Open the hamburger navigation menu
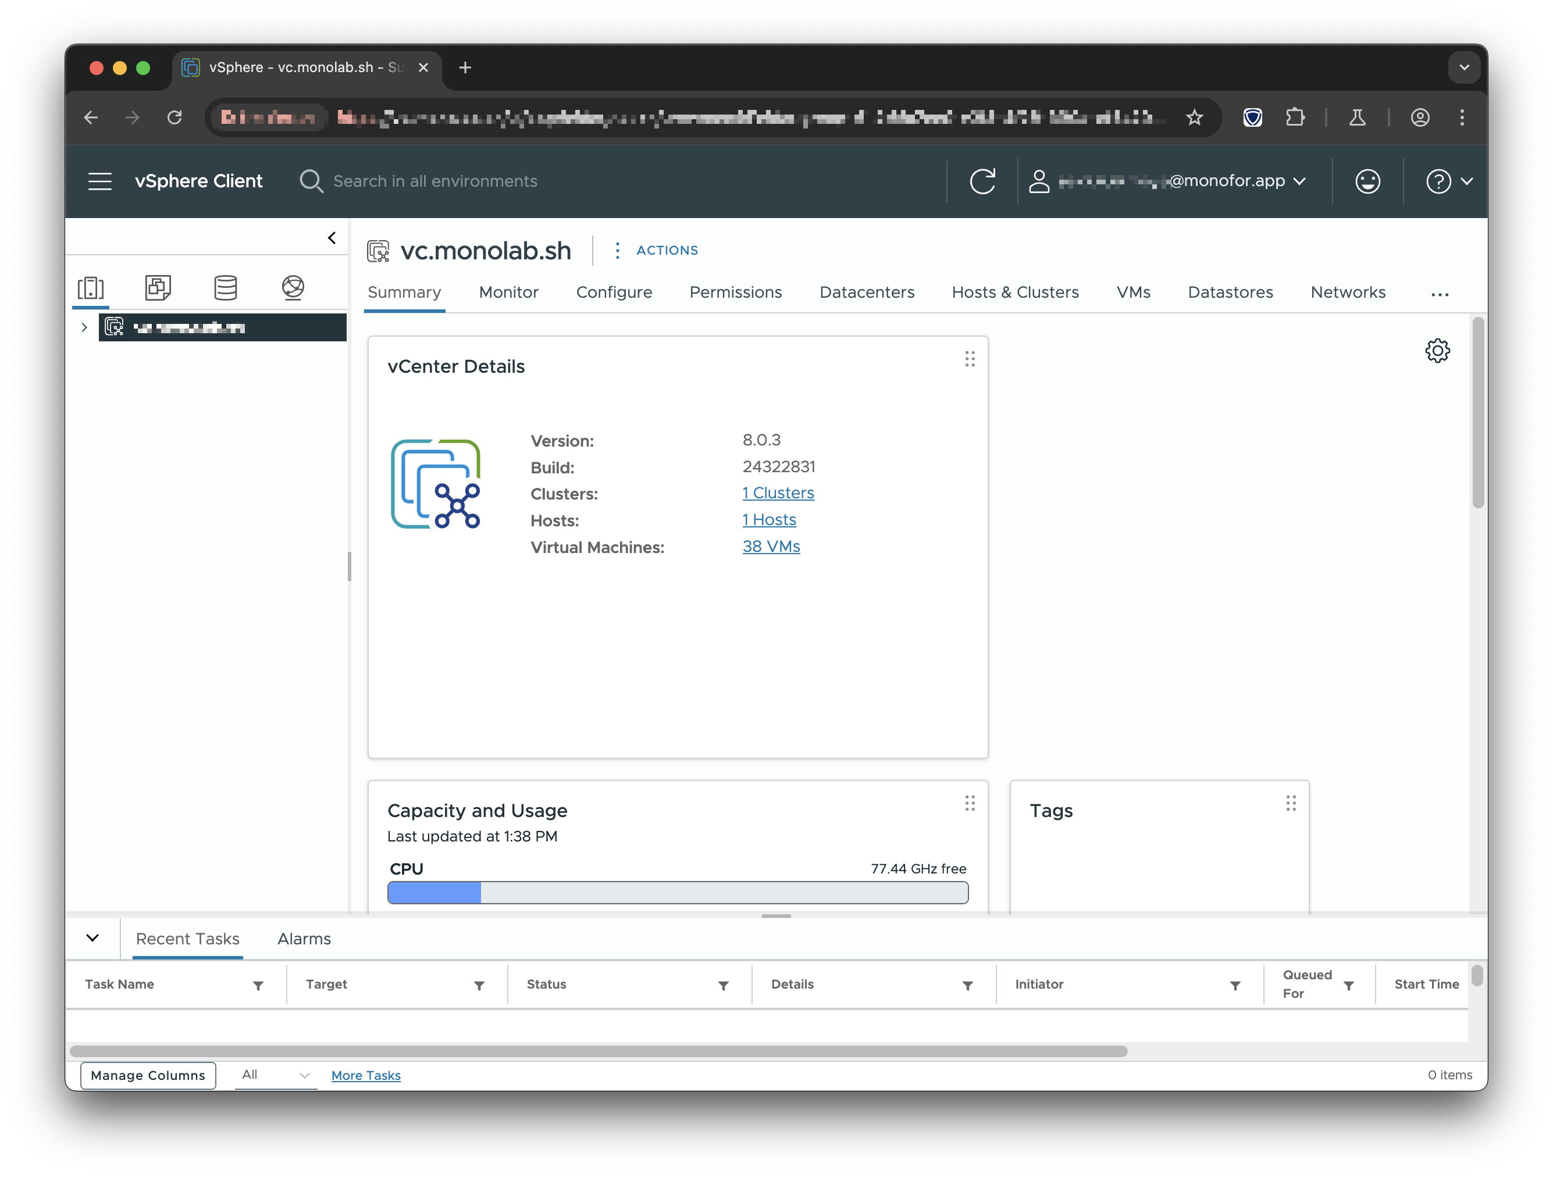Image resolution: width=1553 pixels, height=1177 pixels. pos(99,181)
